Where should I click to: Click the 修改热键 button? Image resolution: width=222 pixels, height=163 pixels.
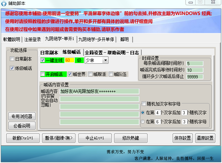[130, 138]
